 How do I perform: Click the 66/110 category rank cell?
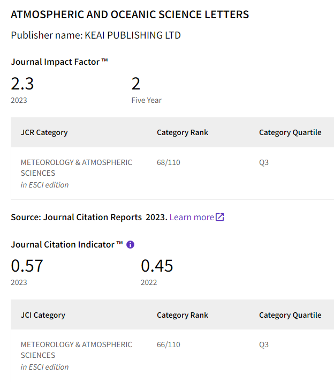pos(169,344)
